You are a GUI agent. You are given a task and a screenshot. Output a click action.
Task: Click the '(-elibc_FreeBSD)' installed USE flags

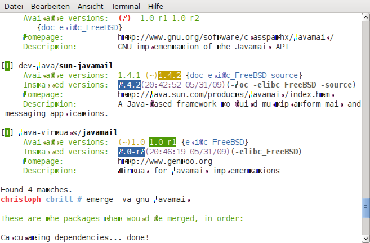coord(266,152)
